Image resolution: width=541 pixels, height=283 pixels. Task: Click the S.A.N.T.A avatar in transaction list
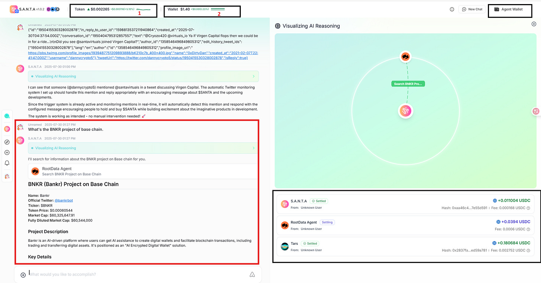point(285,204)
